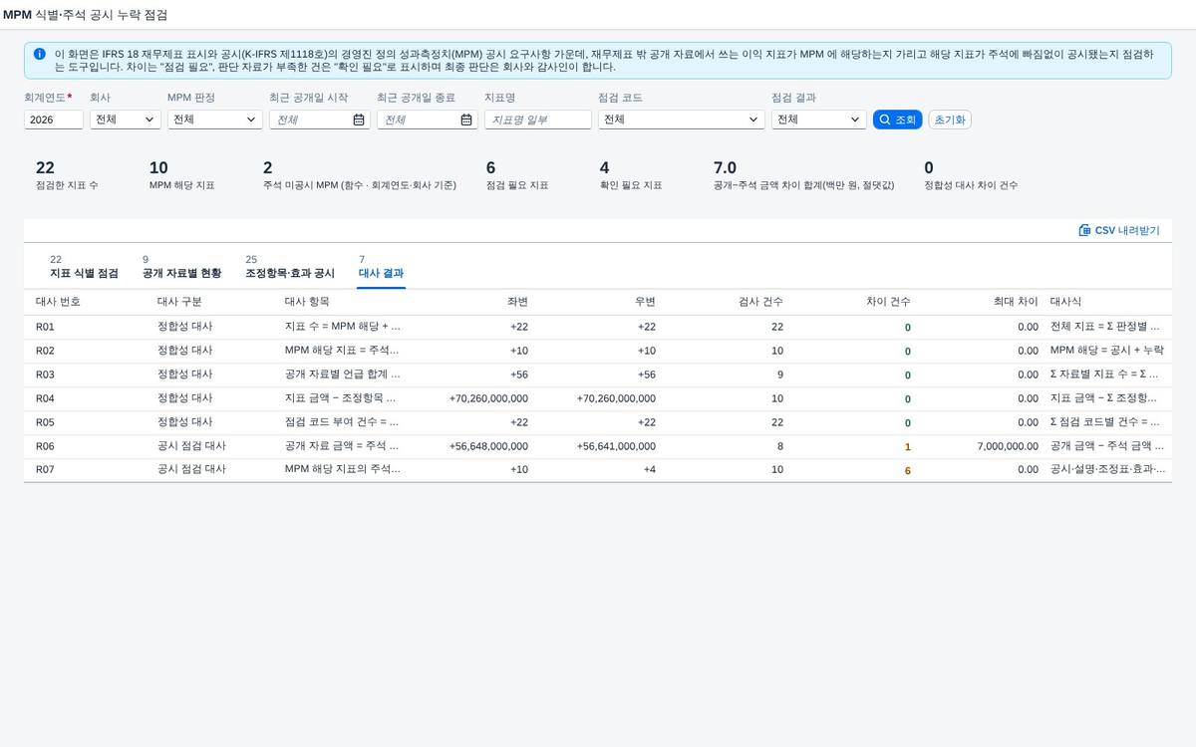Click the 조회 search button
The width and height of the screenshot is (1196, 747).
[x=898, y=120]
